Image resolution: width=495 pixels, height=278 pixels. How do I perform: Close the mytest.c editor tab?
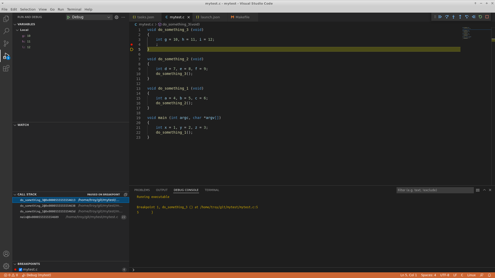(x=189, y=17)
